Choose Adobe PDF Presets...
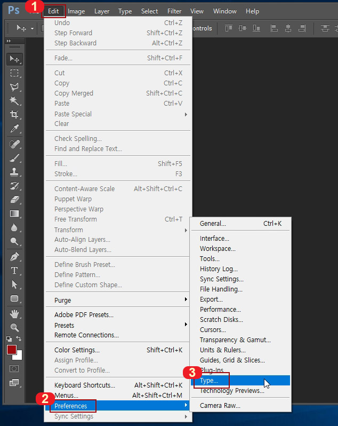Screen dimensions: 338x426 pos(118,314)
